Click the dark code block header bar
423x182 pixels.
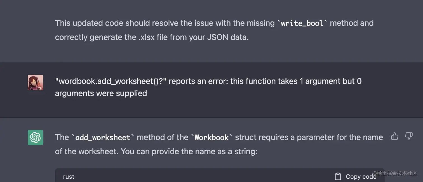220,175
